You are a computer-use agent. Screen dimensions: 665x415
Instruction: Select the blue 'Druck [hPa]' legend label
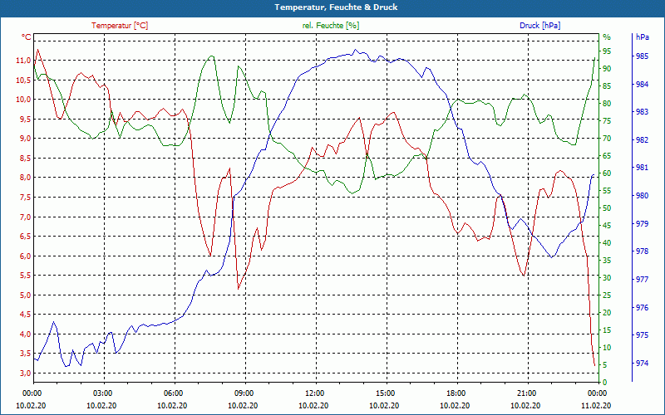tap(539, 26)
